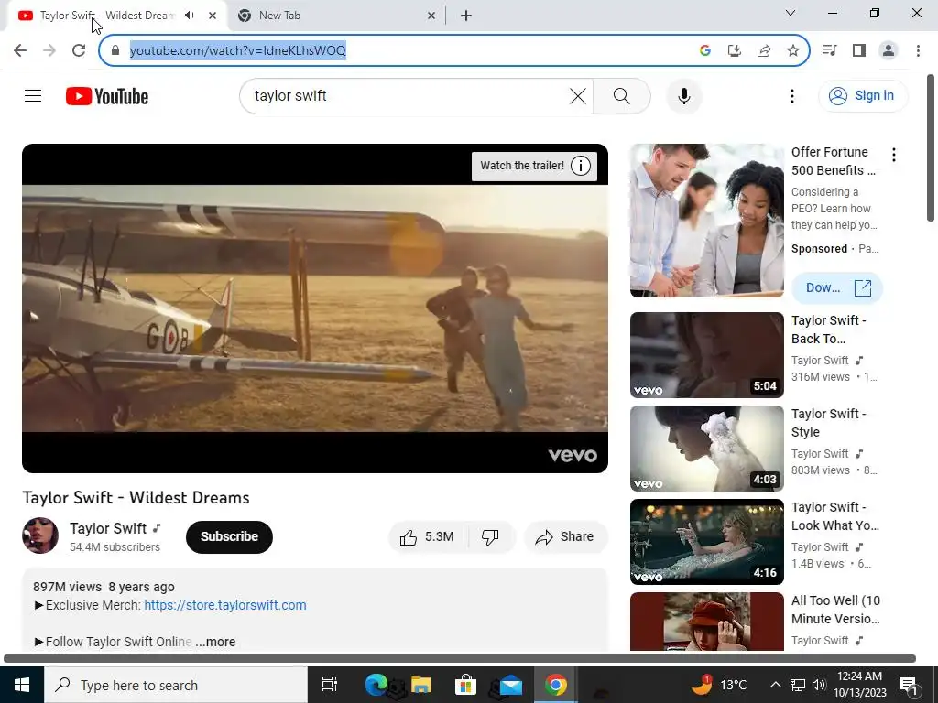Mute the tab audio speaker icon
The image size is (938, 703).
click(x=190, y=16)
